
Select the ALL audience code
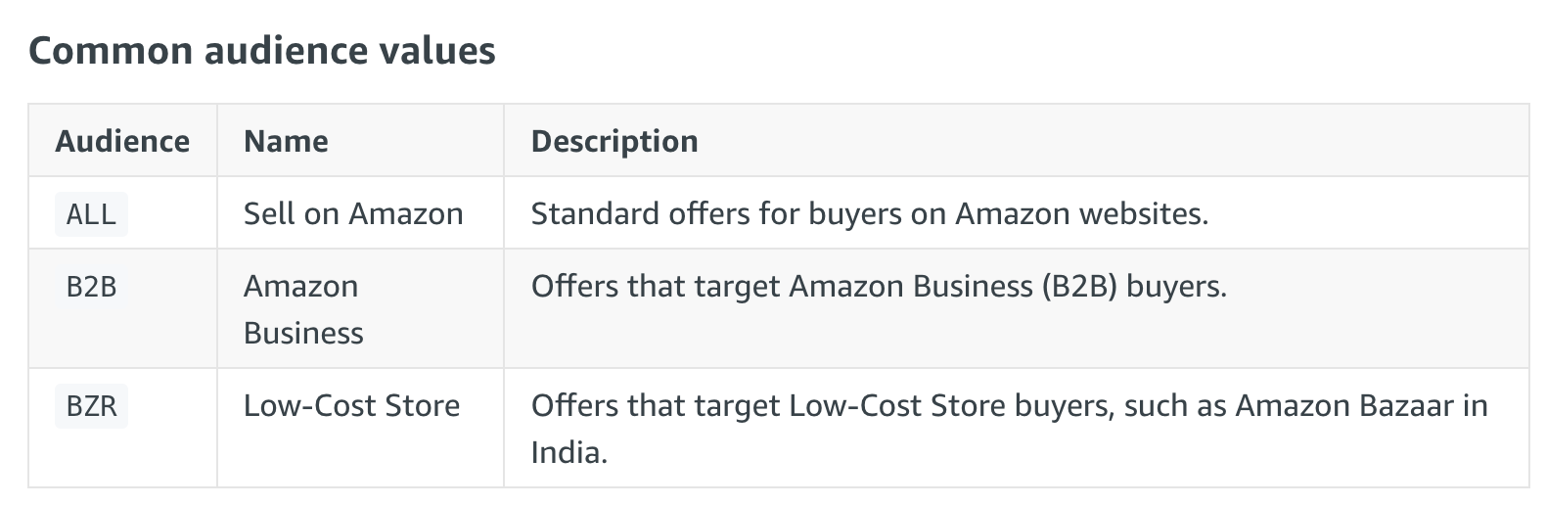point(91,213)
